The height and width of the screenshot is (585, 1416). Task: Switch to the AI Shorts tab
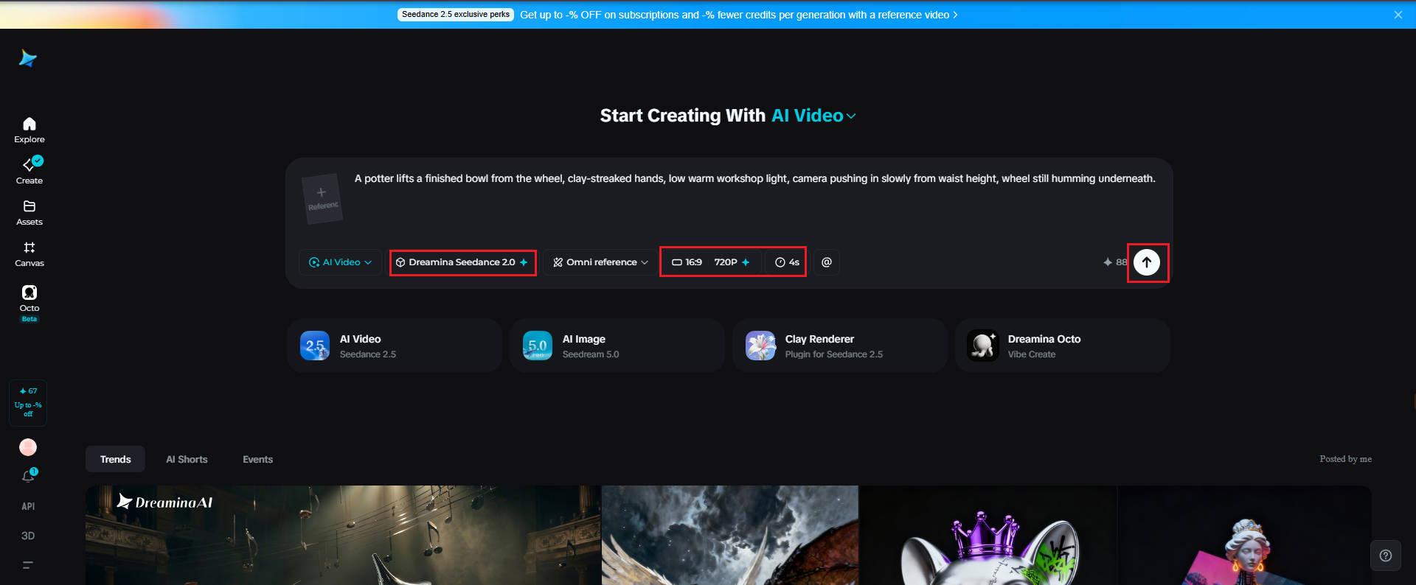[187, 459]
